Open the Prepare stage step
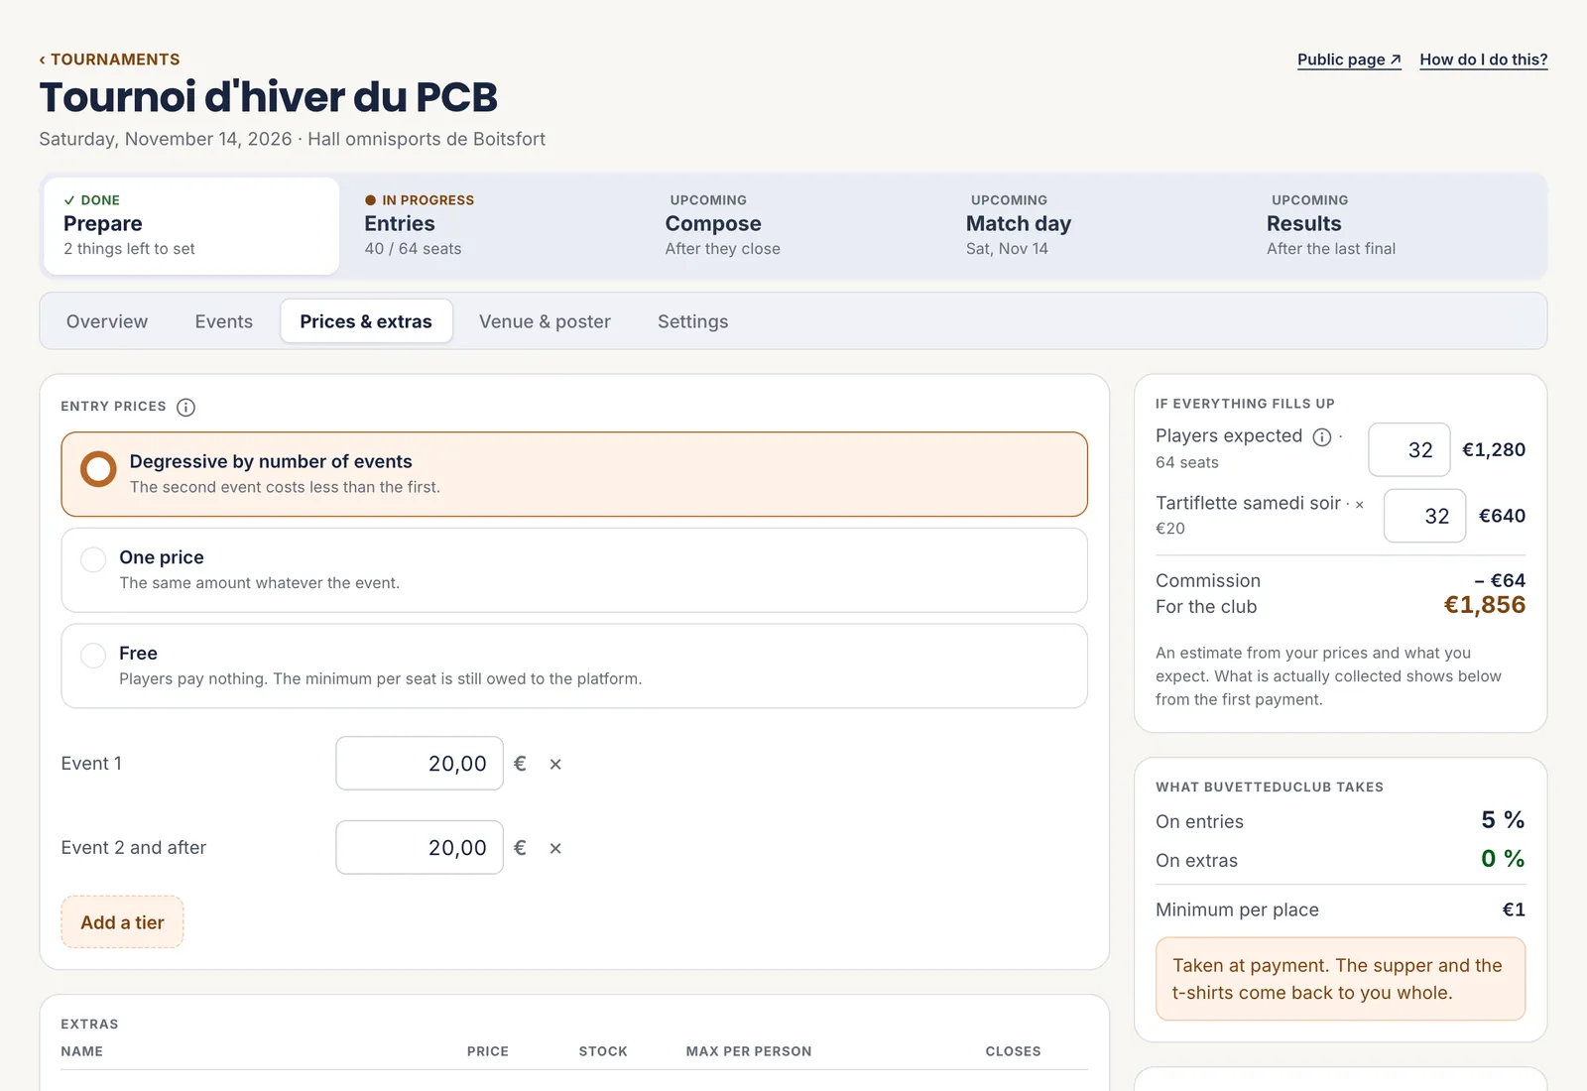1587x1091 pixels. 191,225
